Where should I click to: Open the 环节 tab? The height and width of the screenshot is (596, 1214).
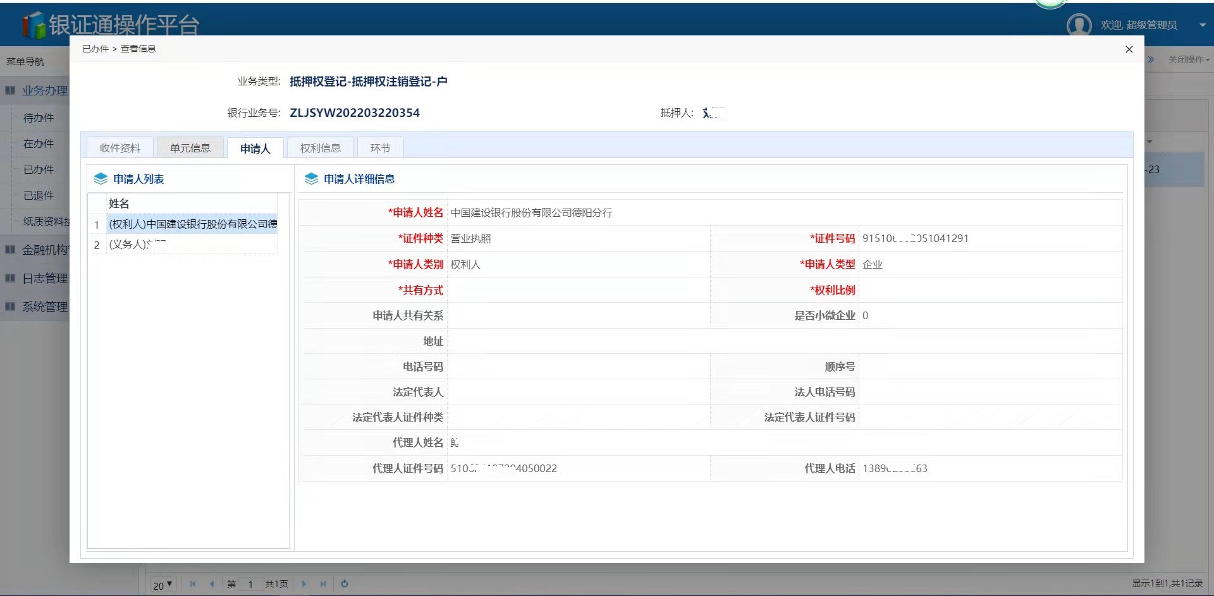[x=380, y=148]
